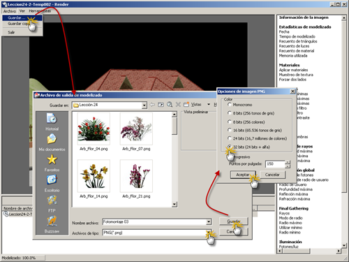Click the info panel's scroll down arrow
Viewport: 349px width, 262px height.
coord(344,245)
